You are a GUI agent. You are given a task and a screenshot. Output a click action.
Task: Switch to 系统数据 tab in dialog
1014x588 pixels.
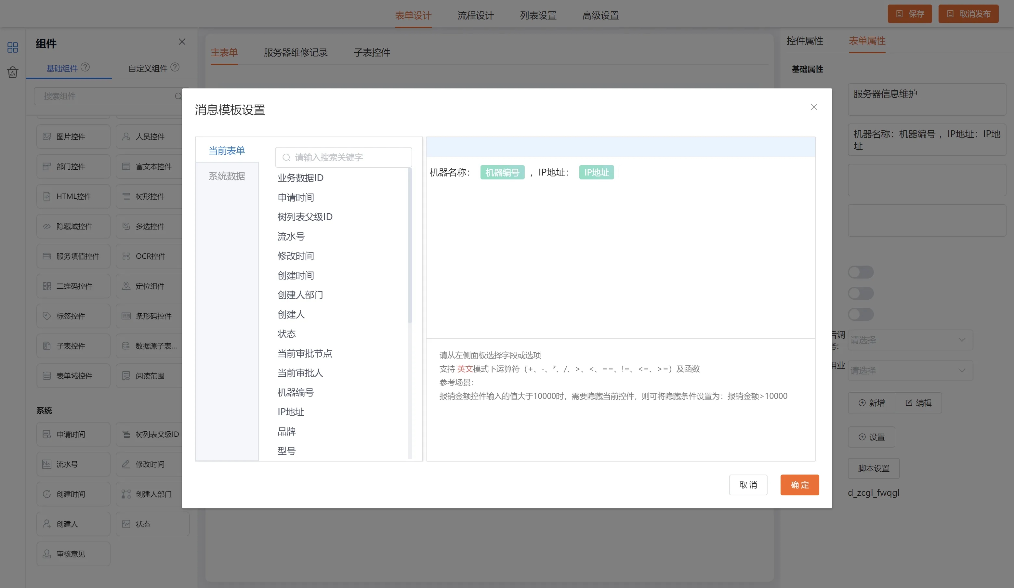(227, 176)
